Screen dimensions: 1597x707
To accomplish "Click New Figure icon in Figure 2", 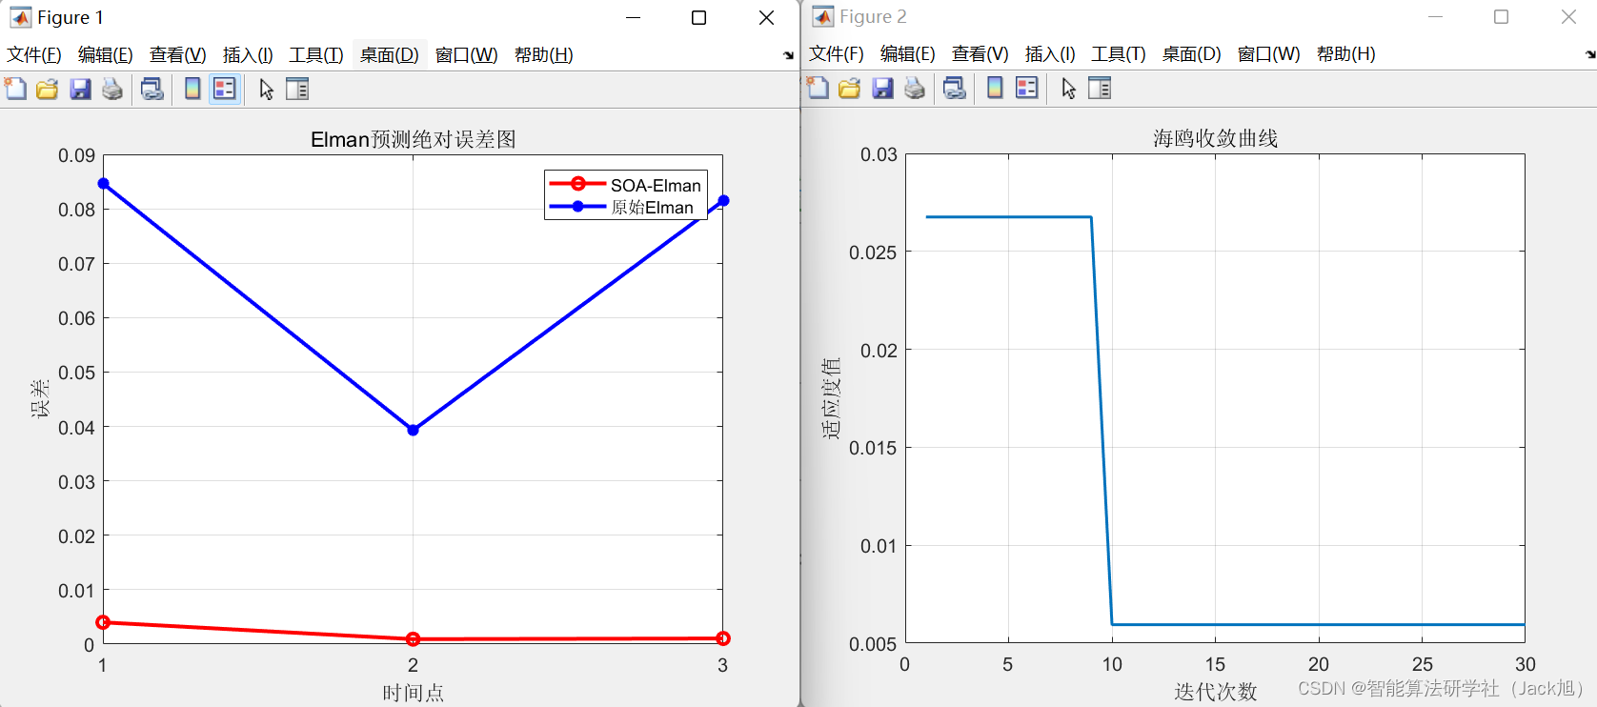I will [x=819, y=89].
